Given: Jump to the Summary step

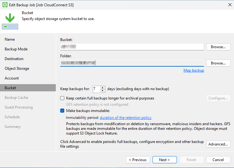Looking at the screenshot, I should [12, 127].
